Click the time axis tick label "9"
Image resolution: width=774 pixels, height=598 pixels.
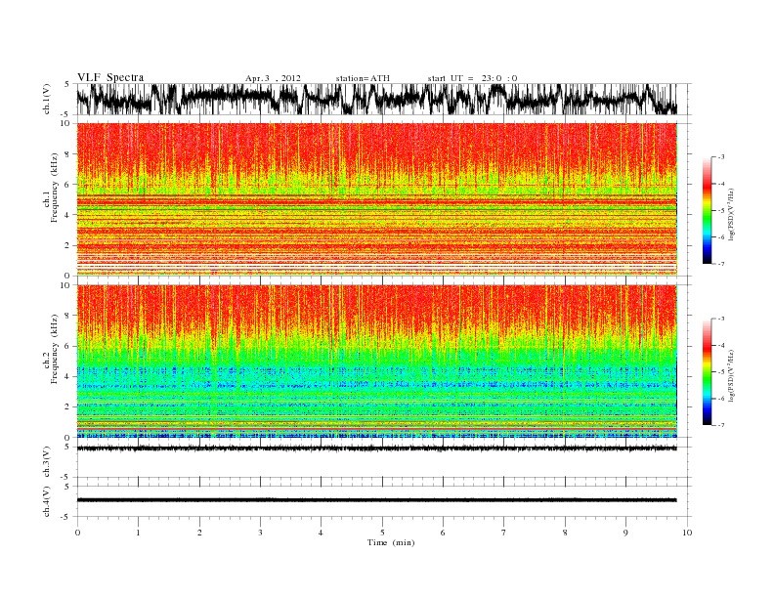tap(625, 533)
